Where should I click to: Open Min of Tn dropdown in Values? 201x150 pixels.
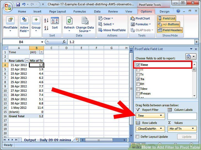coord(193,129)
